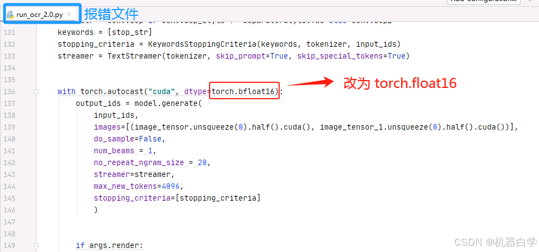Click keywords = [stop_str] on line 131
This screenshot has width=539, height=252.
[105, 33]
